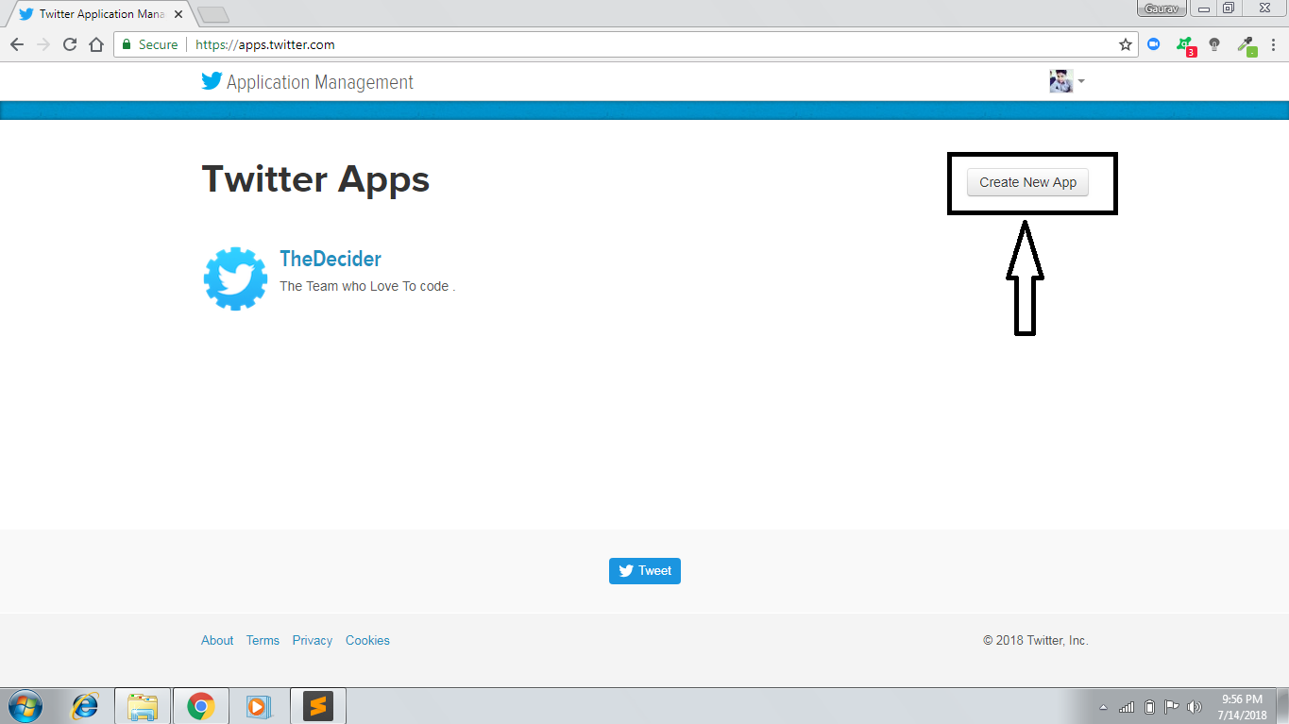Click the lightbulb extension icon

click(x=1214, y=44)
